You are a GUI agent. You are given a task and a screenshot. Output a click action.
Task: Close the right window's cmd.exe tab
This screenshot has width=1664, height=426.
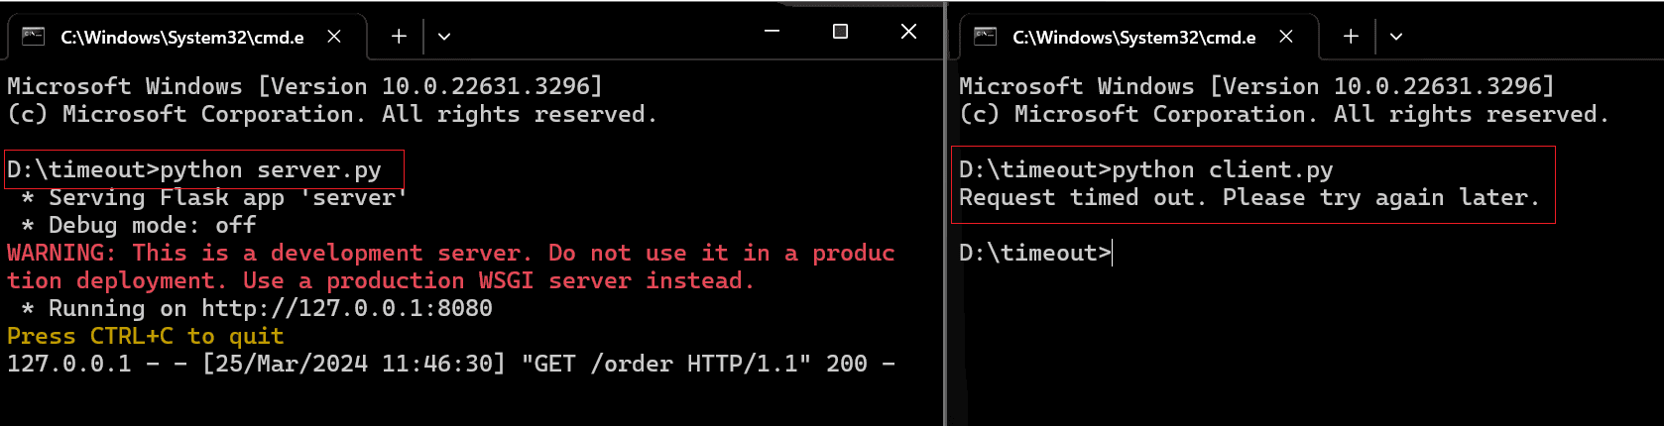pyautogui.click(x=1286, y=37)
